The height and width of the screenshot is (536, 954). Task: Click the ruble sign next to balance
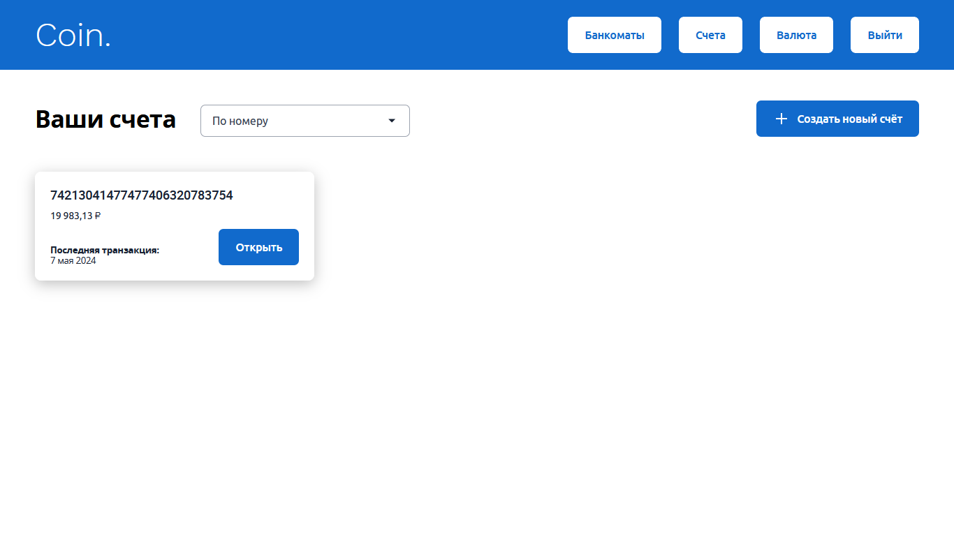pos(98,216)
